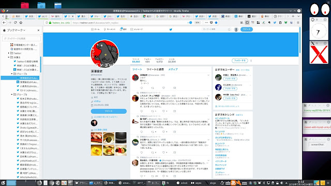Switch to ツイートと返信 tab

(x=155, y=69)
